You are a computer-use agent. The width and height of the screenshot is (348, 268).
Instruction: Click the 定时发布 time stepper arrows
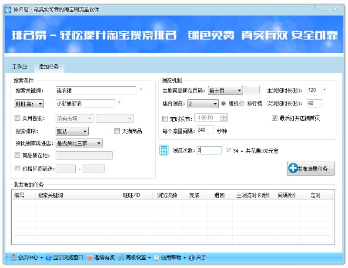point(224,118)
